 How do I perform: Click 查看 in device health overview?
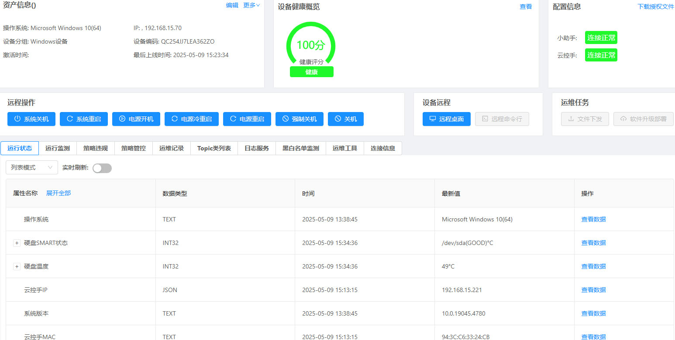point(526,7)
